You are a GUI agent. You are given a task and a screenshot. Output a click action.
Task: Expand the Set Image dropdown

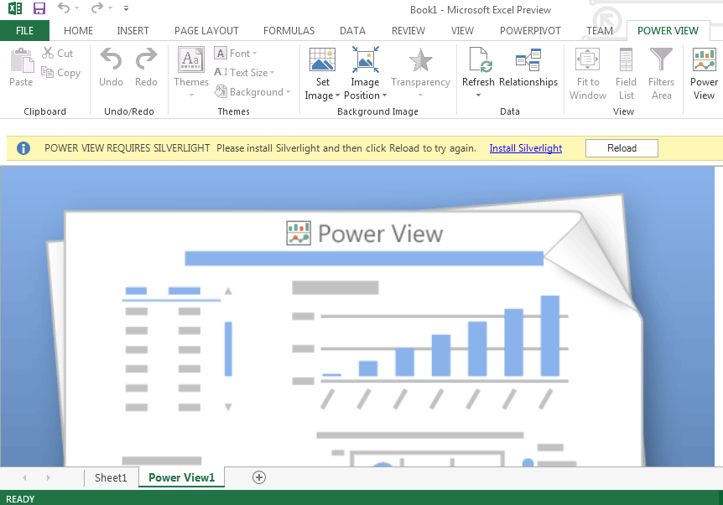click(x=322, y=95)
